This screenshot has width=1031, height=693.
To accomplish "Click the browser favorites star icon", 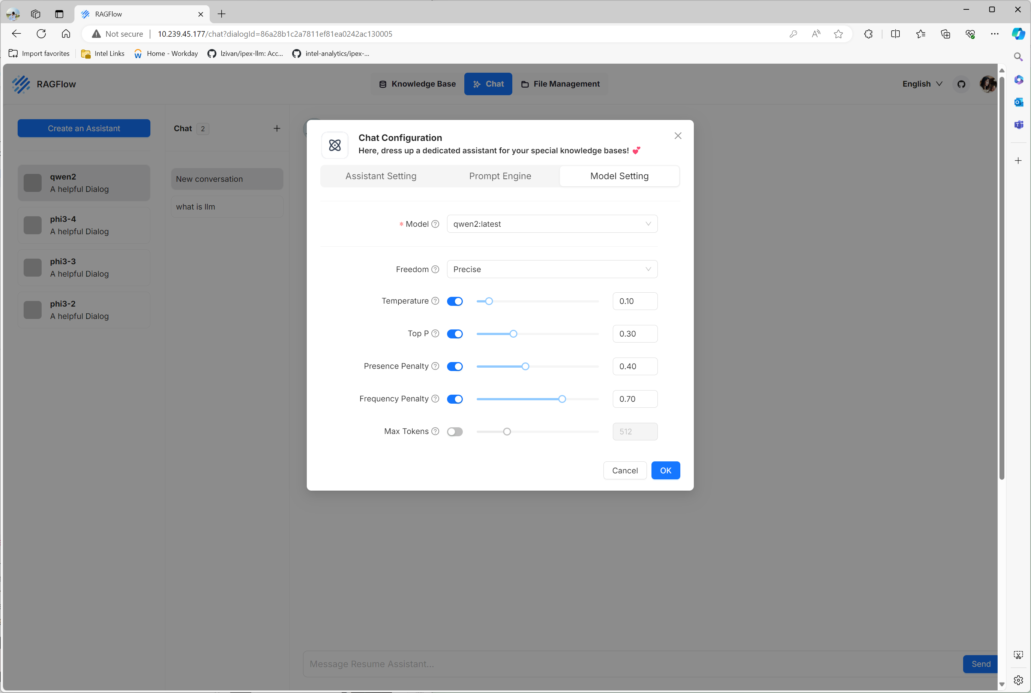I will (x=838, y=34).
